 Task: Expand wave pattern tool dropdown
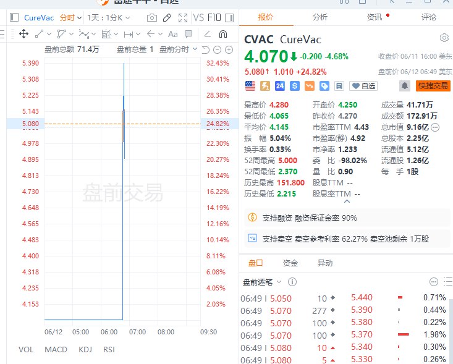93,34
